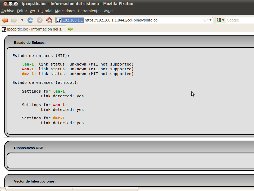
Task: Click inside the Google search field
Action: pyautogui.click(x=239, y=20)
